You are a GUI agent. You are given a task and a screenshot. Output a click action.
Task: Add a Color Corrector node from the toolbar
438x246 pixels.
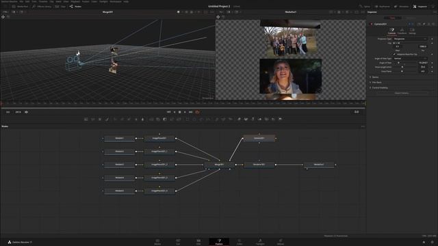click(115, 119)
